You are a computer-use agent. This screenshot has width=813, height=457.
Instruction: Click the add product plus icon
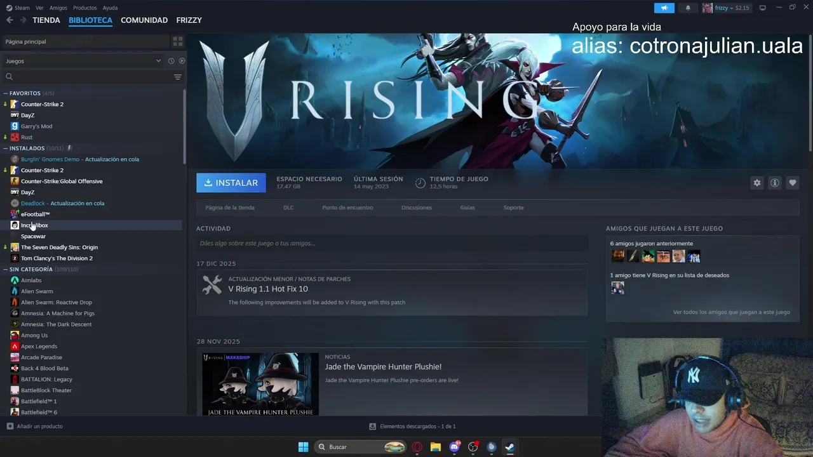(10, 427)
